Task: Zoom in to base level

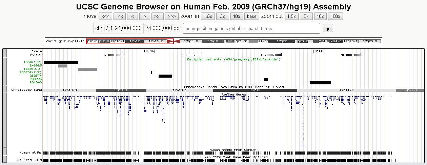Action: [x=252, y=16]
